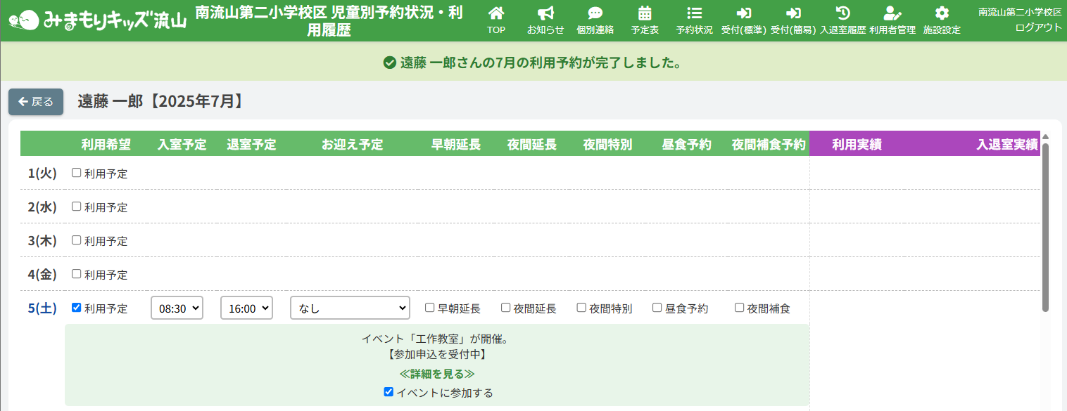The height and width of the screenshot is (411, 1067).
Task: Open the 08:30 入室予定 time dropdown
Action: coord(177,308)
